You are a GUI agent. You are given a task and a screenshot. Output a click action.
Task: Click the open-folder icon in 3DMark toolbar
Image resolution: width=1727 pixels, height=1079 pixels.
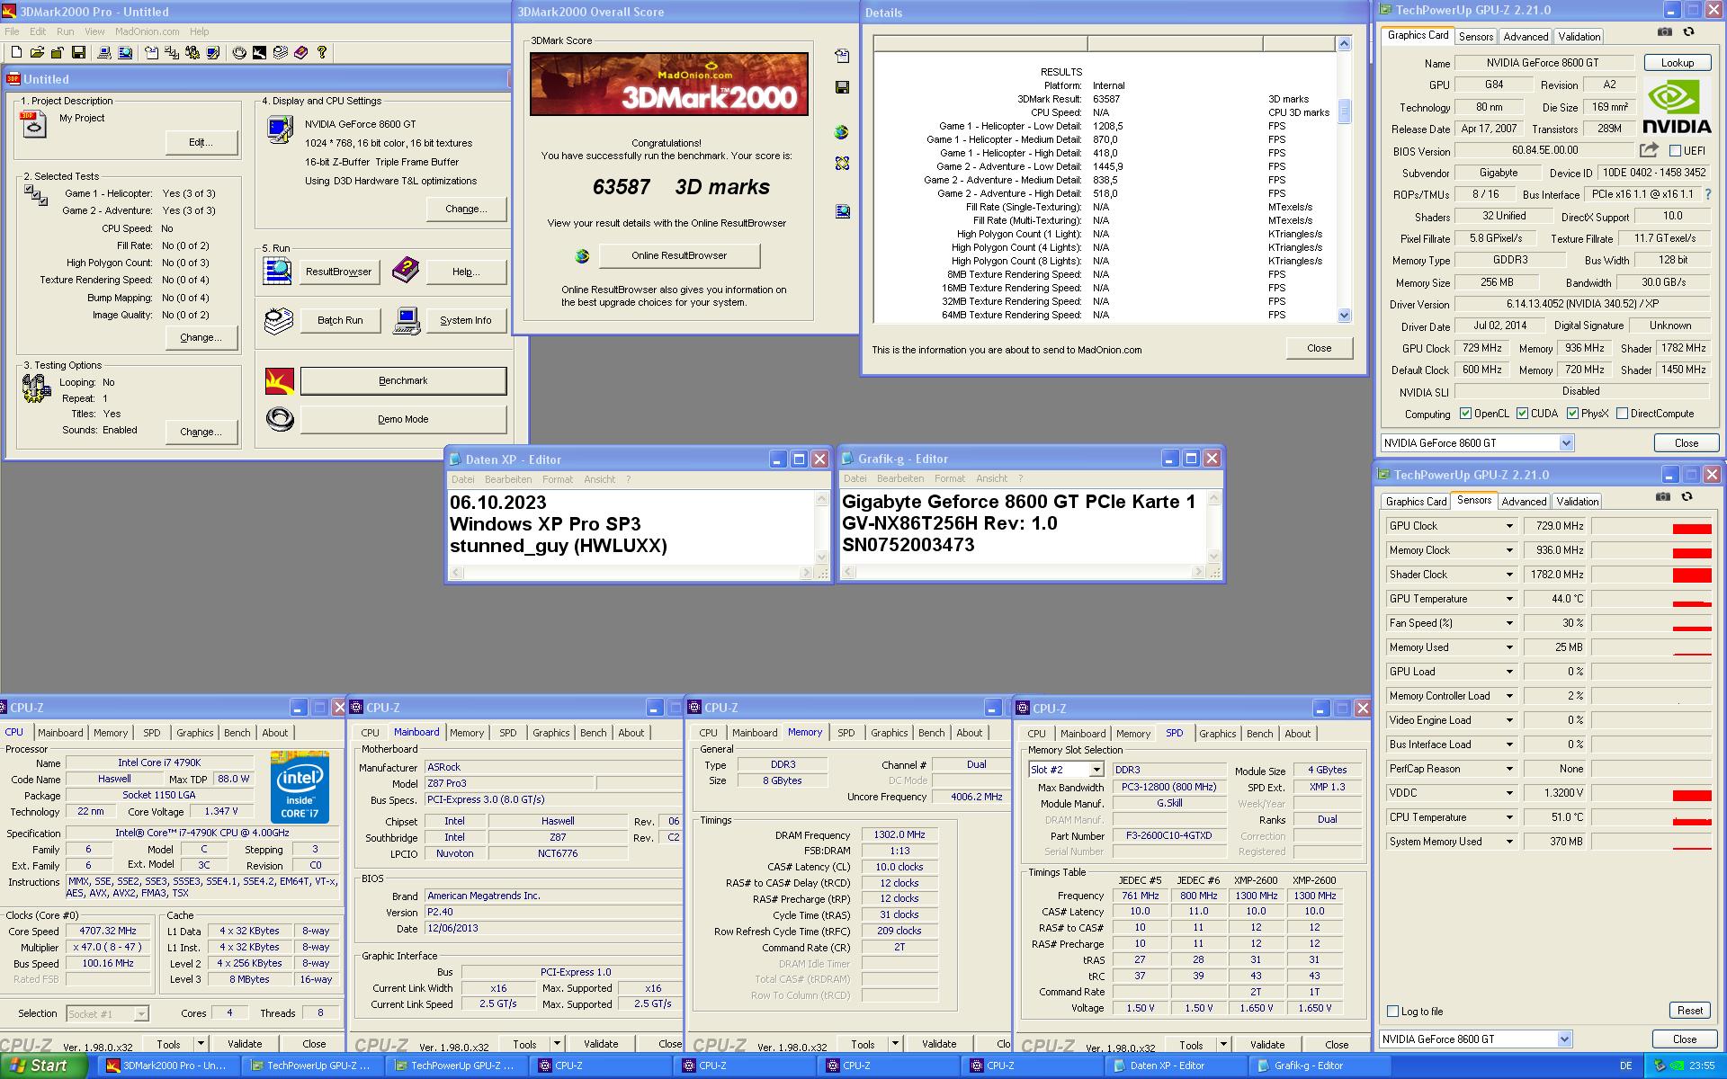pyautogui.click(x=38, y=53)
